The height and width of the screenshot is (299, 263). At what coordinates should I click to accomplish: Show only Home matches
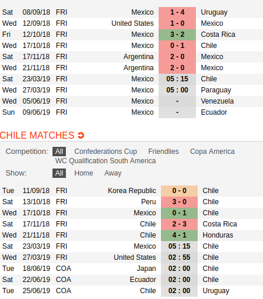click(83, 173)
